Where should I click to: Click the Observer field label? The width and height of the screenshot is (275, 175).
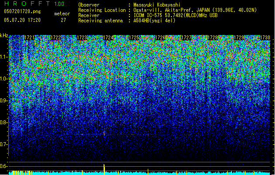[x=89, y=5]
